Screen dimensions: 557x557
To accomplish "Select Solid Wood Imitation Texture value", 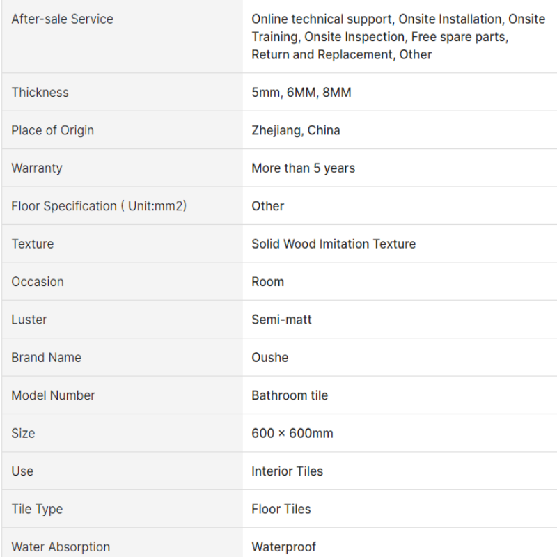I will coord(334,244).
